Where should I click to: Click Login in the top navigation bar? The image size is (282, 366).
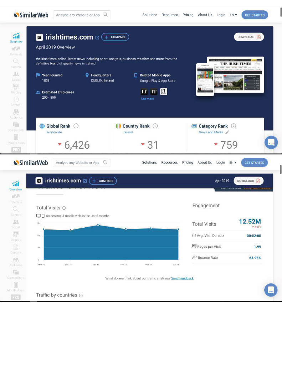click(x=221, y=15)
